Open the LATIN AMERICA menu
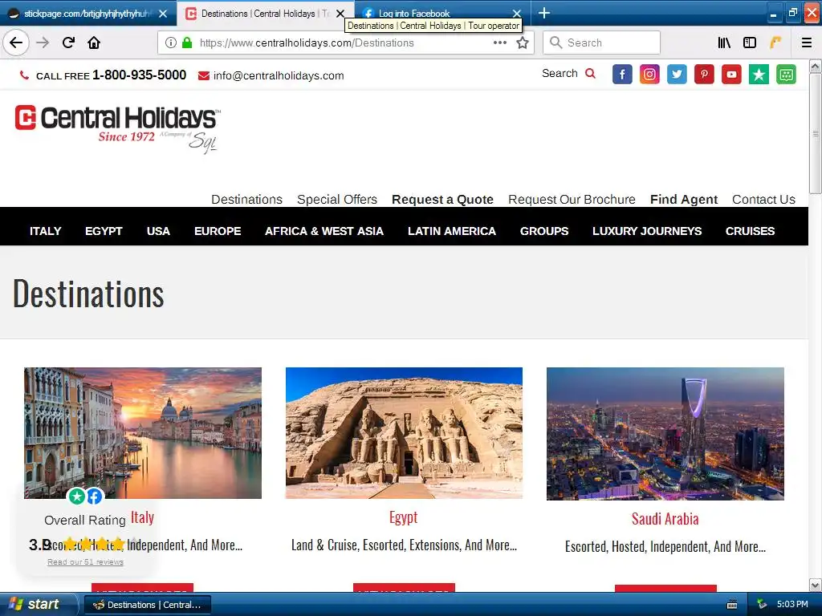This screenshot has width=822, height=616. pyautogui.click(x=452, y=231)
